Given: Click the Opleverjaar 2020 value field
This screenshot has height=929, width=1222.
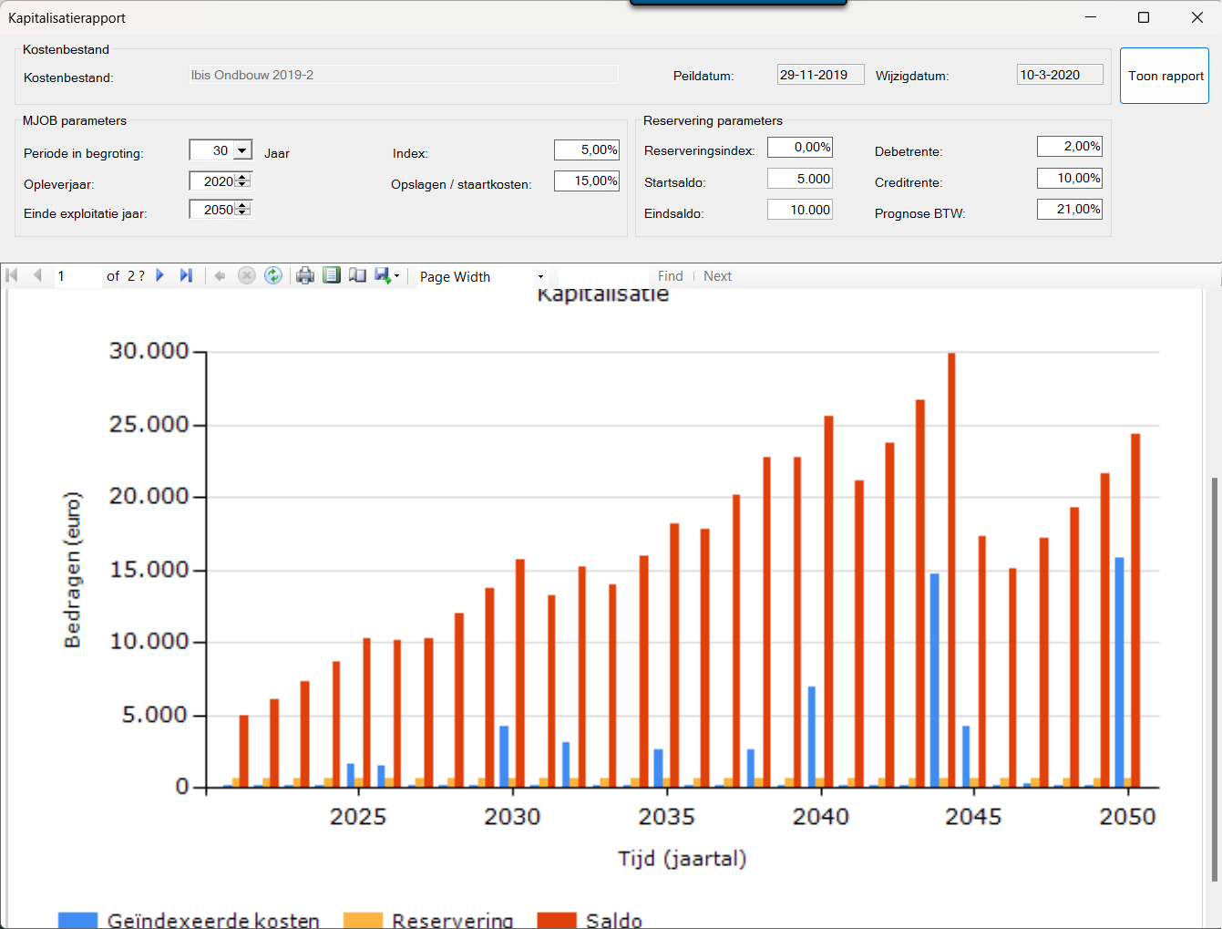Looking at the screenshot, I should pyautogui.click(x=212, y=181).
